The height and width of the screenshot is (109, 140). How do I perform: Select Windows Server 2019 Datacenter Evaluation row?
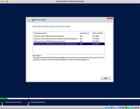pyautogui.click(x=69, y=41)
